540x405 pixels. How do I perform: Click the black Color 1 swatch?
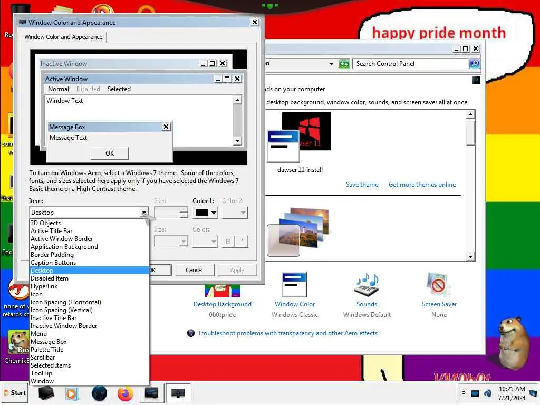click(x=202, y=213)
